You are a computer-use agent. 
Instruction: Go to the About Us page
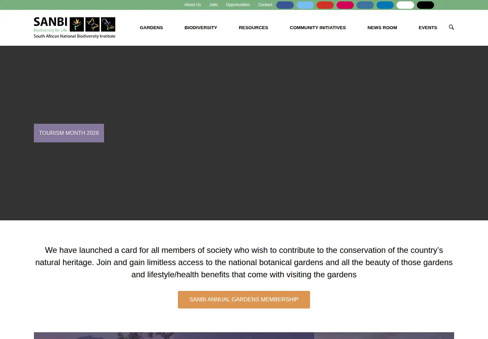(x=192, y=5)
